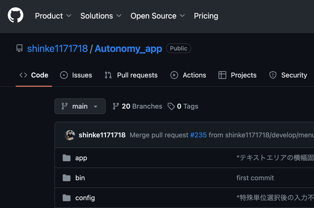Click the bin folder icon
Viewport: 314px width, 208px height.
click(66, 178)
